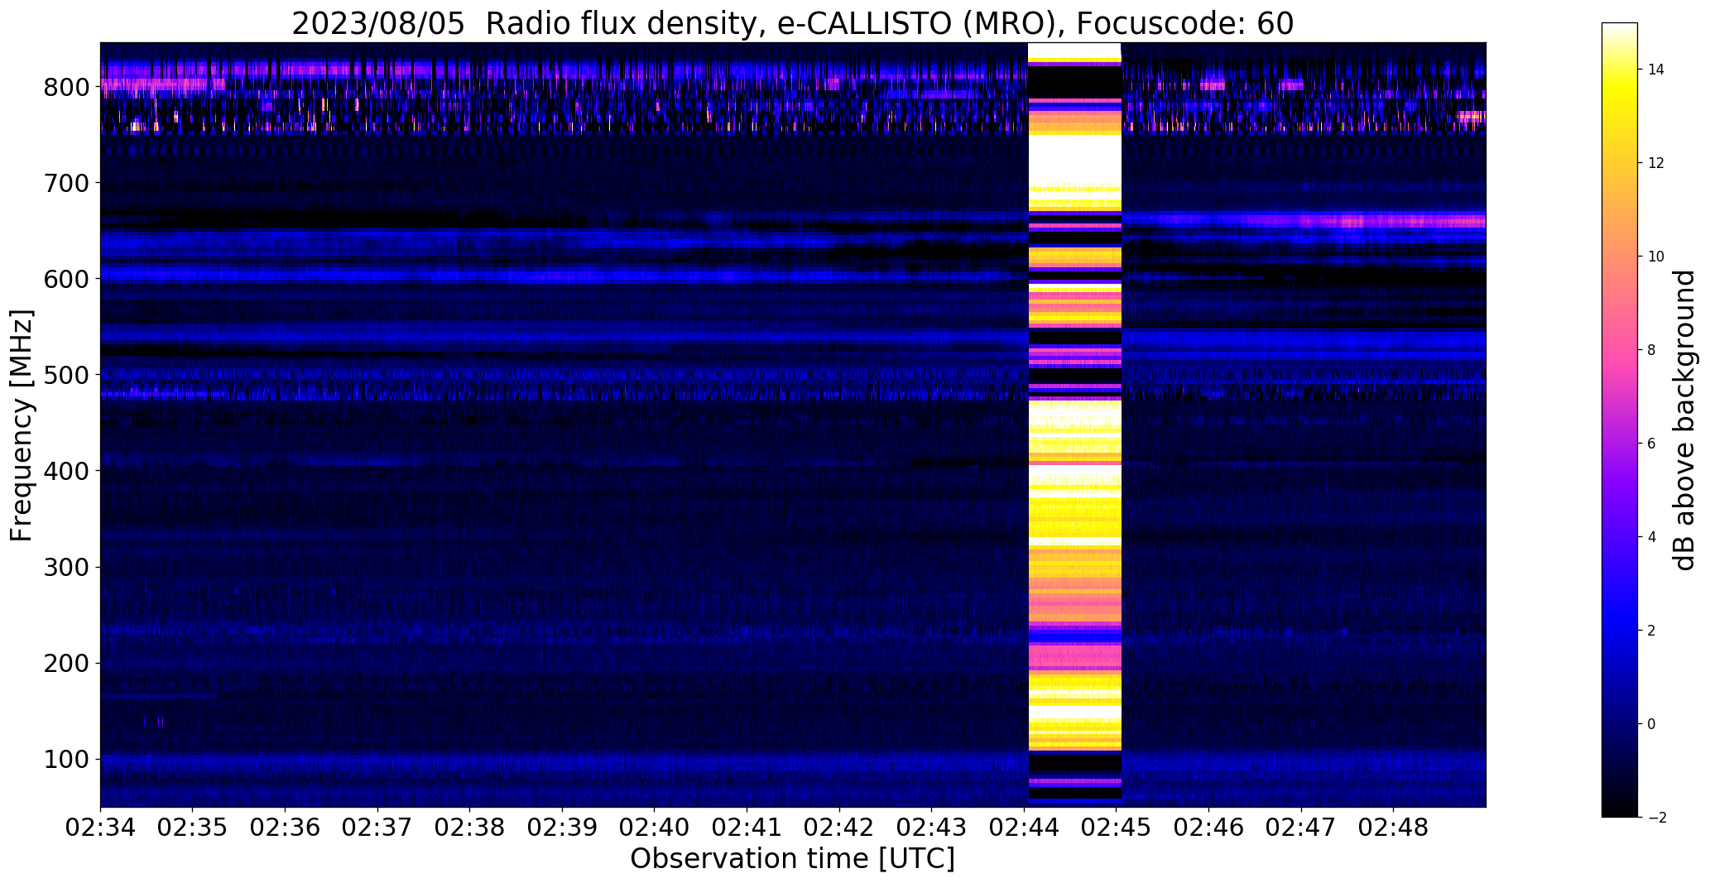The width and height of the screenshot is (1710, 883).
Task: Click the 02:48 time tick label
Action: click(1395, 828)
